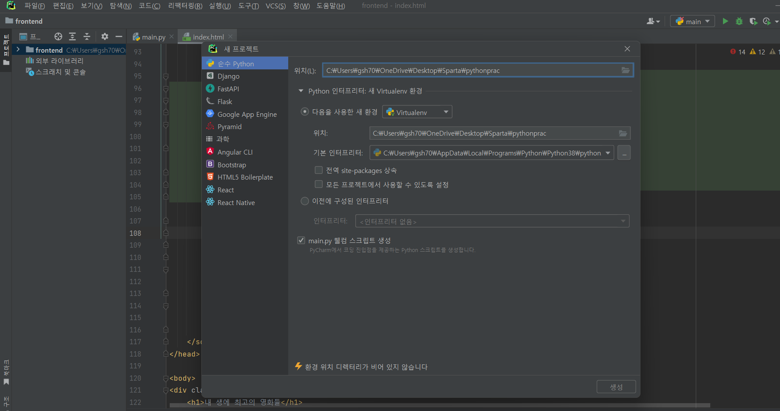Expand all icon in project panel
The height and width of the screenshot is (411, 780).
pyautogui.click(x=72, y=36)
